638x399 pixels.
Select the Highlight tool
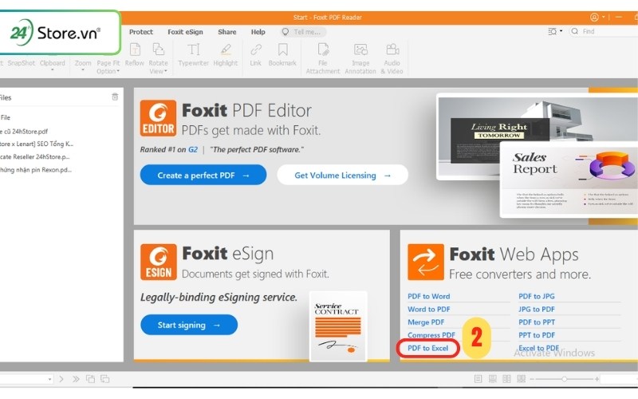(226, 55)
